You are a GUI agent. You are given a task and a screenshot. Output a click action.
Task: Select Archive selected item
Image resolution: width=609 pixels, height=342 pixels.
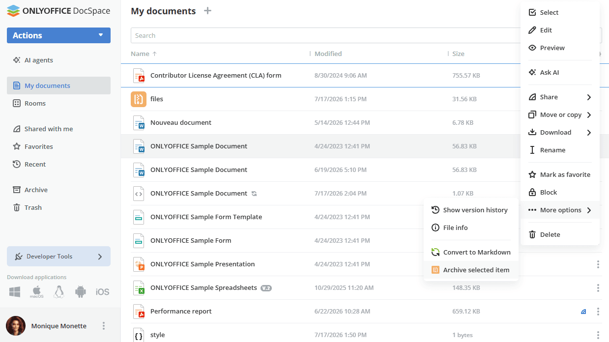coord(471,270)
